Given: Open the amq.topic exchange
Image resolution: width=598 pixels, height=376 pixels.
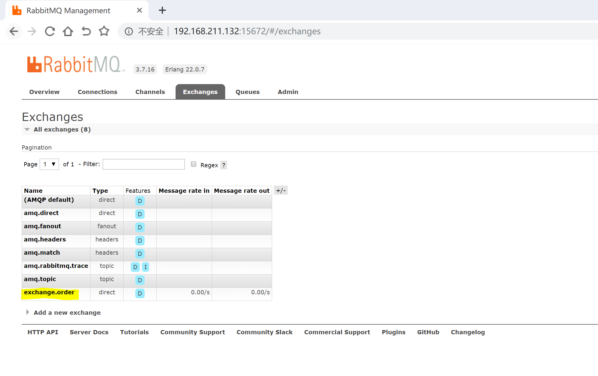Looking at the screenshot, I should pyautogui.click(x=40, y=279).
